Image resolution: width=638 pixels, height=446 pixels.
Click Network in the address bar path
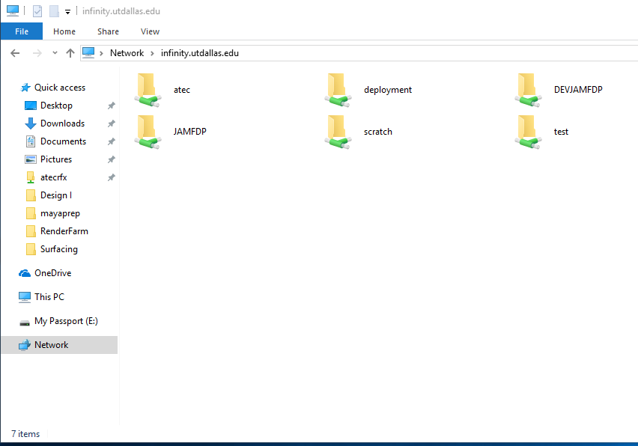tap(127, 53)
